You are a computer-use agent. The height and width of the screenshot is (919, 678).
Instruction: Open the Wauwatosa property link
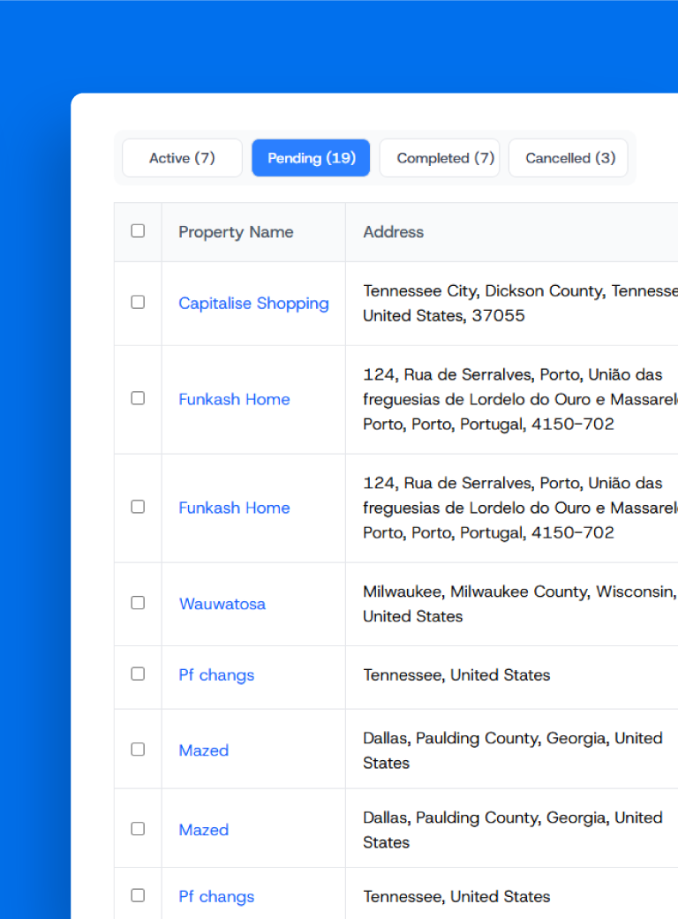[x=222, y=604]
